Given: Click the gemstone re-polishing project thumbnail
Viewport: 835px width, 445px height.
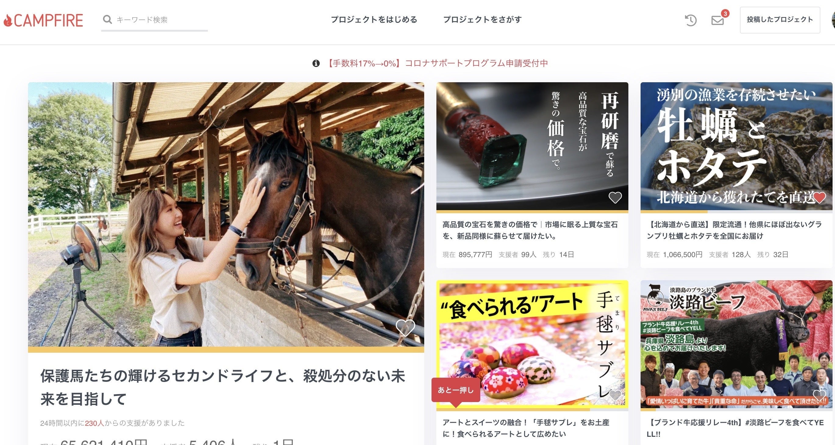Looking at the screenshot, I should coord(532,147).
